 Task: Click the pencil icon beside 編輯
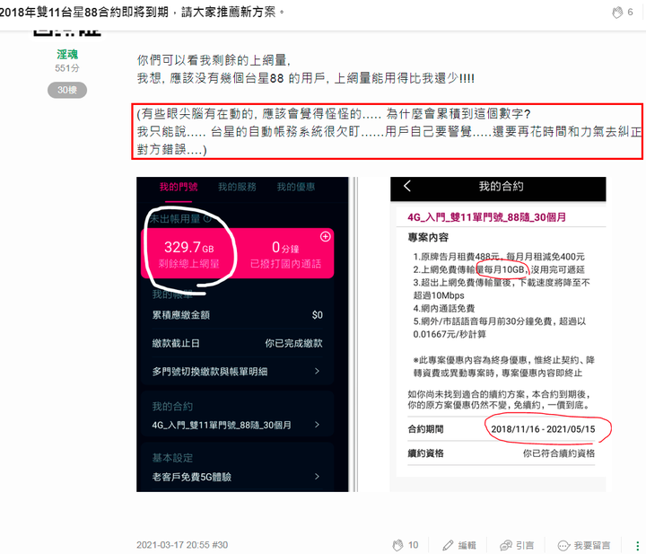click(x=448, y=545)
